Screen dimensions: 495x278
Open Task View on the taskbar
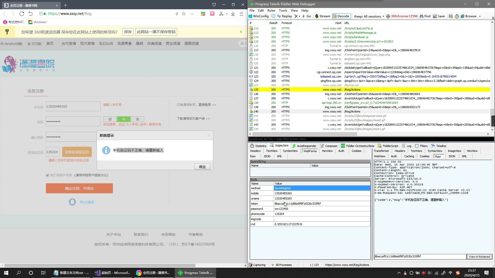coord(43,273)
